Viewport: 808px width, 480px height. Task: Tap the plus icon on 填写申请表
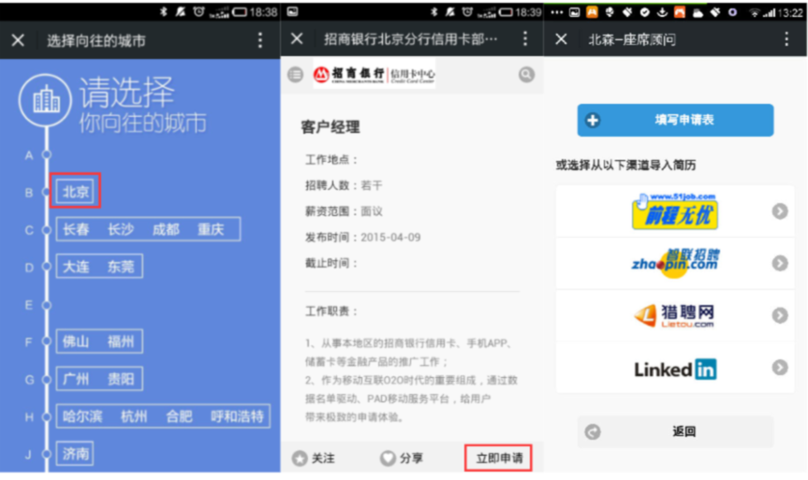593,121
